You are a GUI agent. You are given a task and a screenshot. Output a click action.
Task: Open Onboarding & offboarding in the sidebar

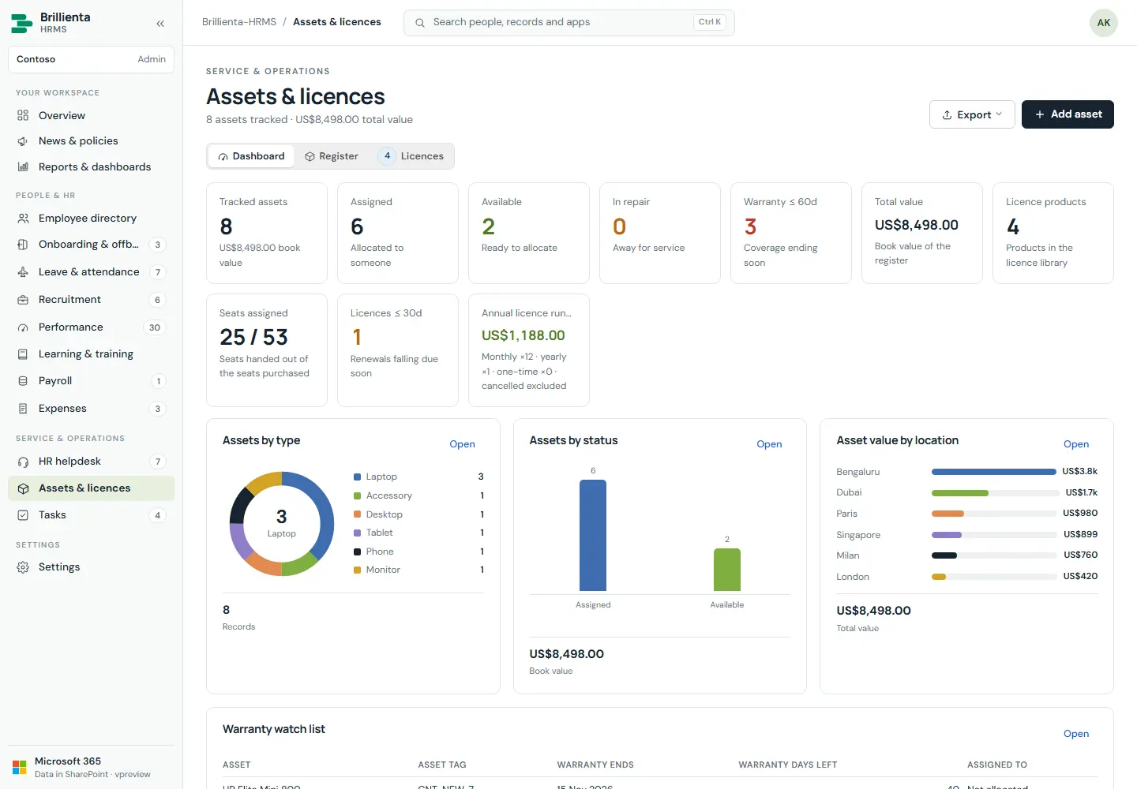point(91,245)
